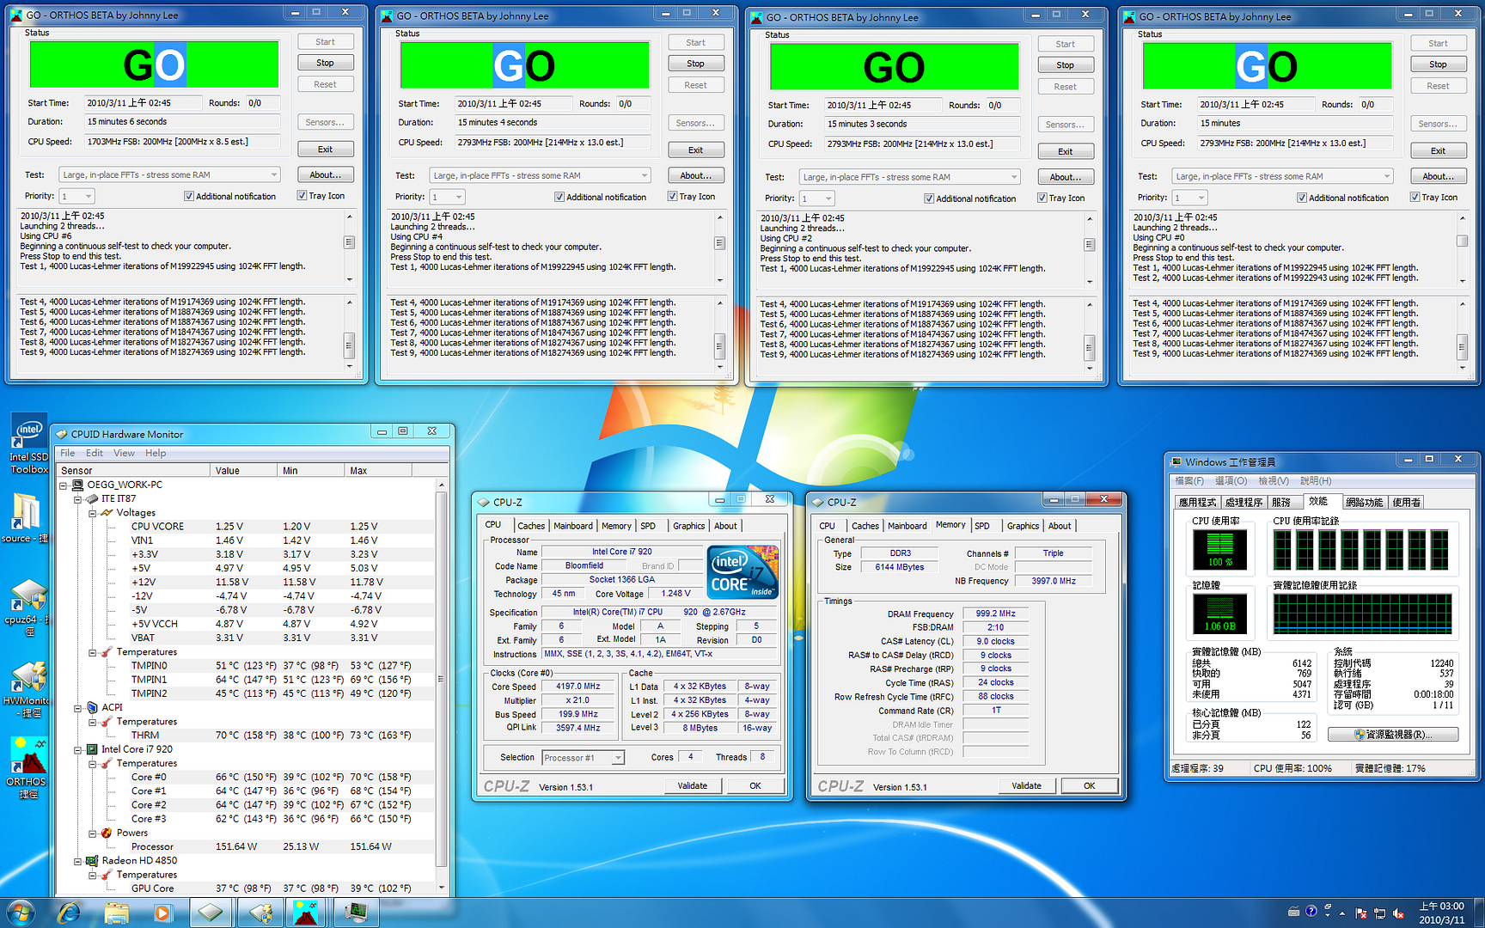The width and height of the screenshot is (1485, 928).
Task: Toggle Tray Icon in third ORTHOS window
Action: (1042, 198)
